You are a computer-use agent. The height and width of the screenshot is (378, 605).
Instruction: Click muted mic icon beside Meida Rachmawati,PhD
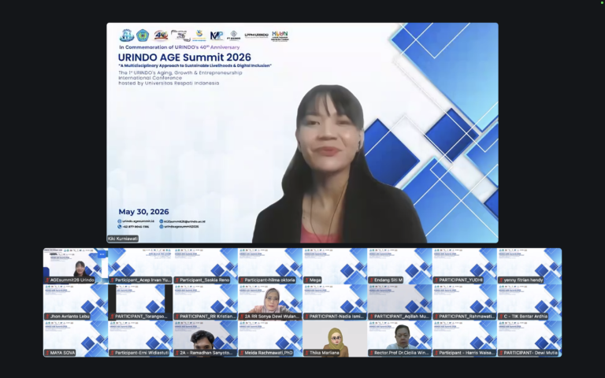point(242,353)
